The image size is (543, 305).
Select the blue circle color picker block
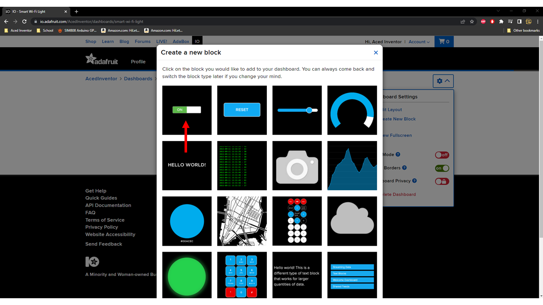187,221
